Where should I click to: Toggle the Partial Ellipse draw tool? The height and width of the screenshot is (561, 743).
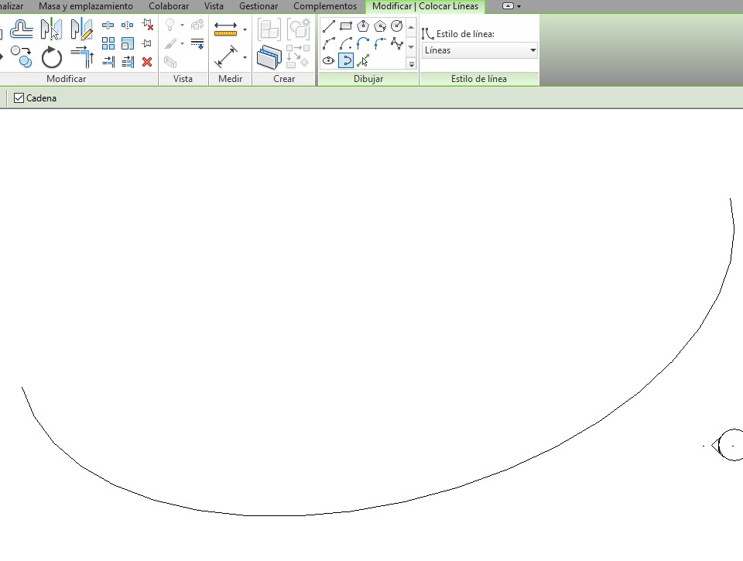coord(346,60)
